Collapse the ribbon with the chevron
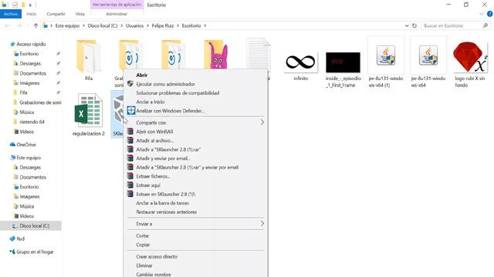This screenshot has width=494, height=277. click(x=481, y=14)
